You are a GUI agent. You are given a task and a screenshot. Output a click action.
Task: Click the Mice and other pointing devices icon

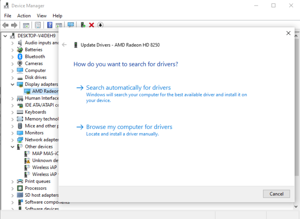tap(20, 126)
